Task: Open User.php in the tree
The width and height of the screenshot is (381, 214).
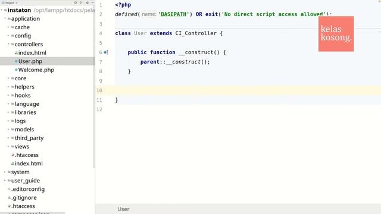Action: pyautogui.click(x=30, y=61)
